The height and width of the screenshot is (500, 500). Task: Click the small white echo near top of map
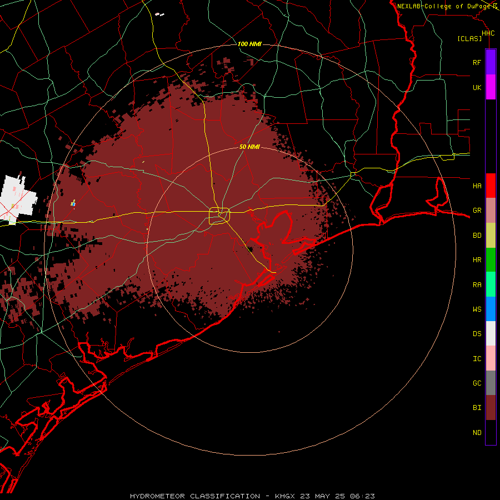[159, 14]
